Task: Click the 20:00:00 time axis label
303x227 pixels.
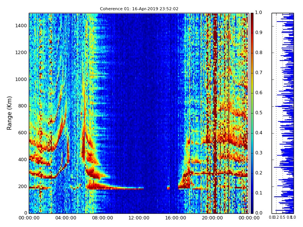Action: [212, 218]
